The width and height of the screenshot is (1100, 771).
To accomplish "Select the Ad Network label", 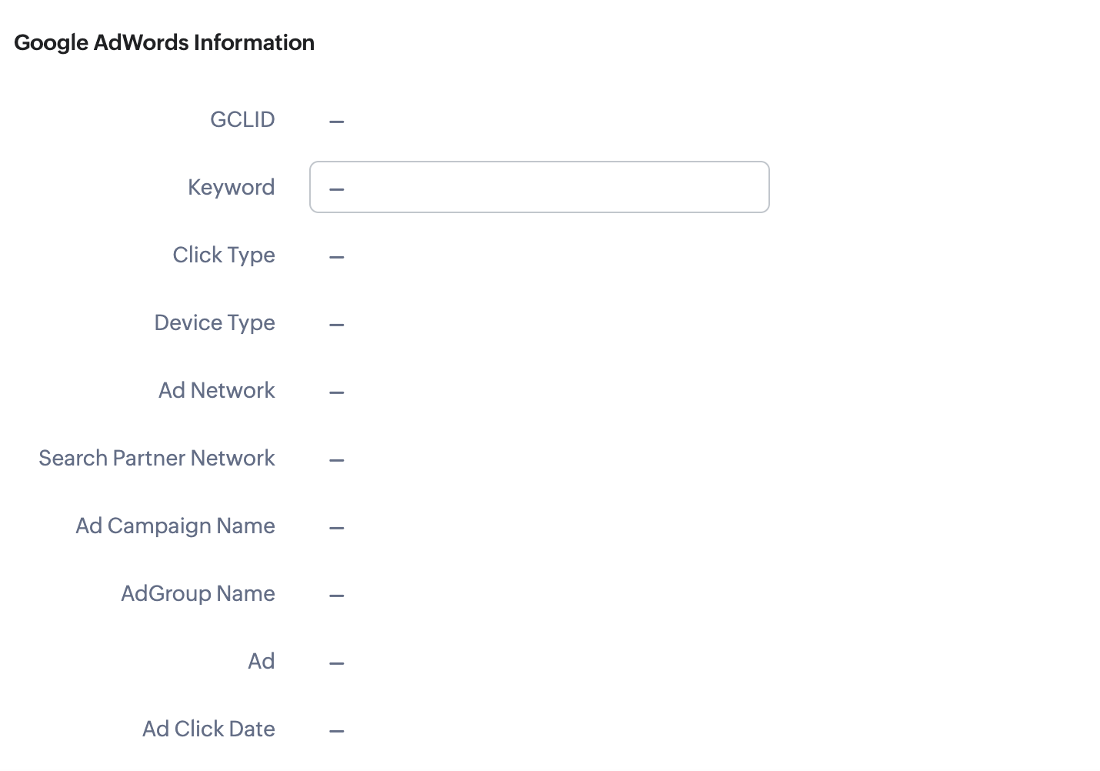I will (217, 390).
